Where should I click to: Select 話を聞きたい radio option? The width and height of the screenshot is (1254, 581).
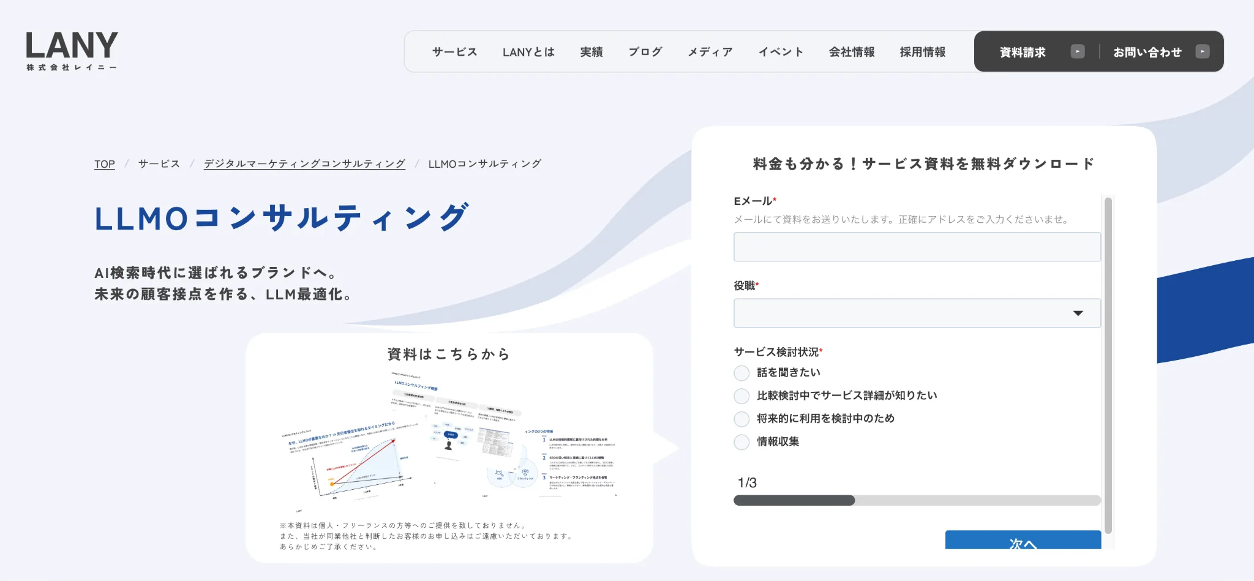pyautogui.click(x=742, y=373)
